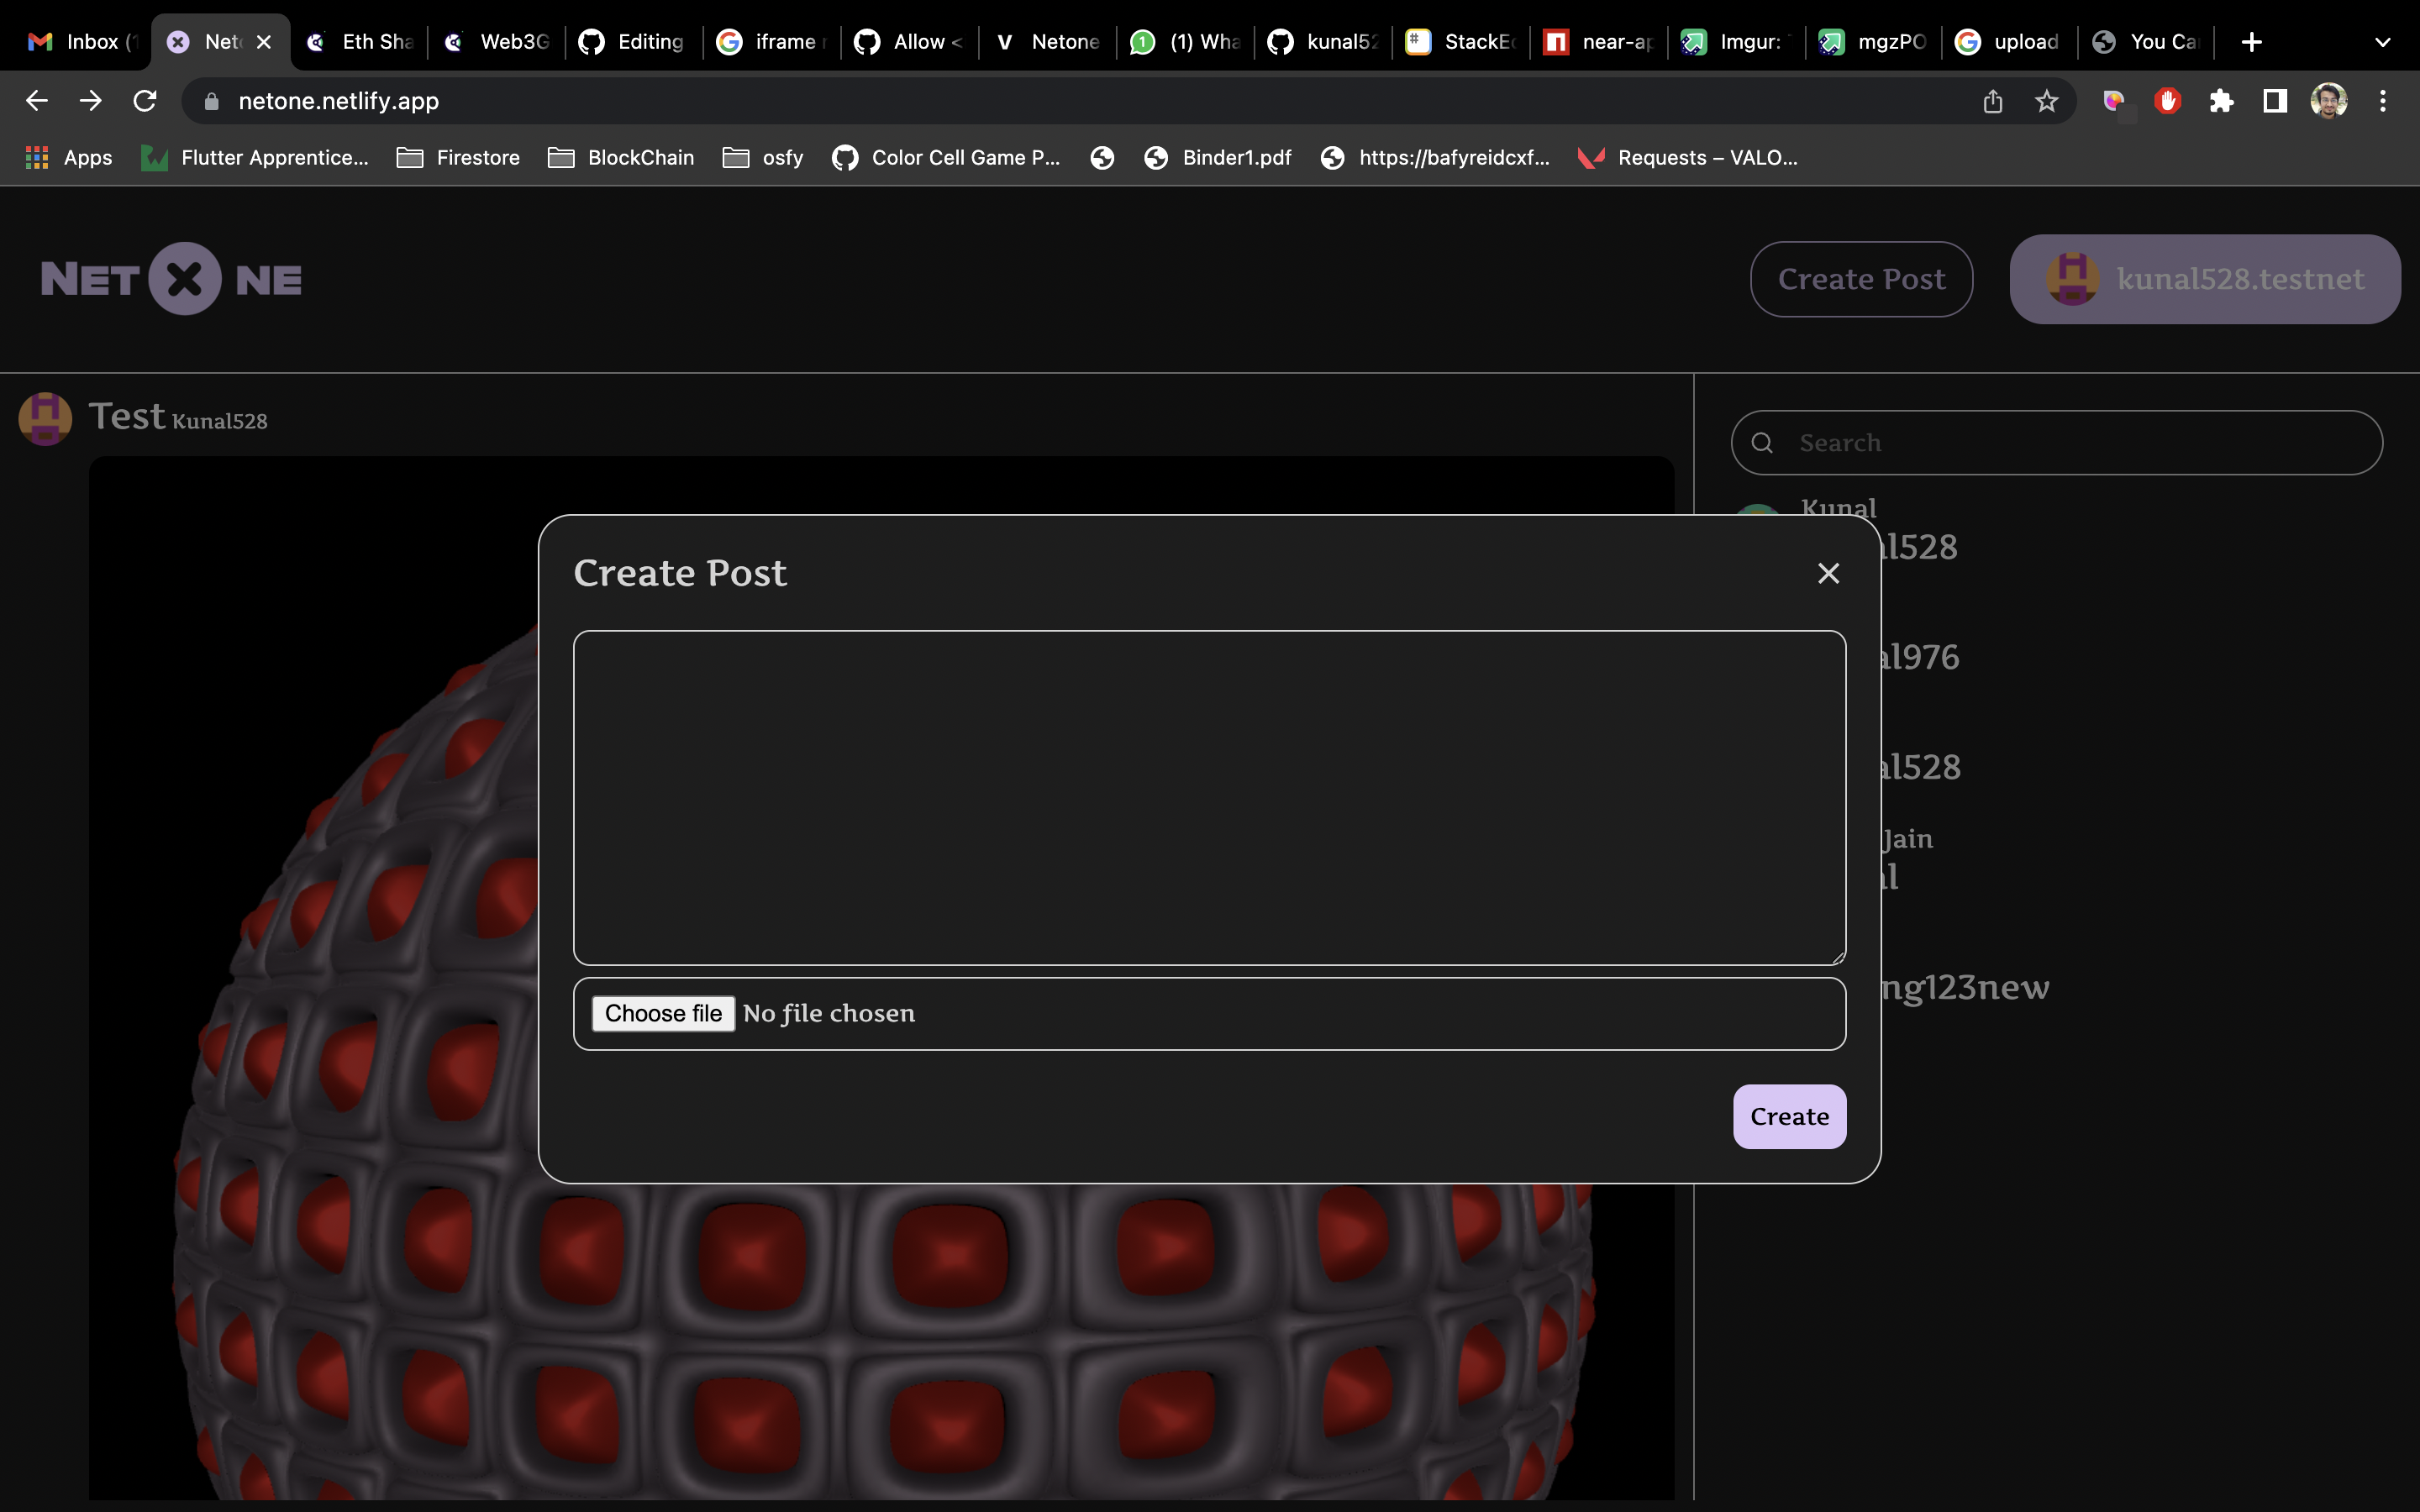
Task: Switch to the Inbox Gmail tab
Action: 82,42
